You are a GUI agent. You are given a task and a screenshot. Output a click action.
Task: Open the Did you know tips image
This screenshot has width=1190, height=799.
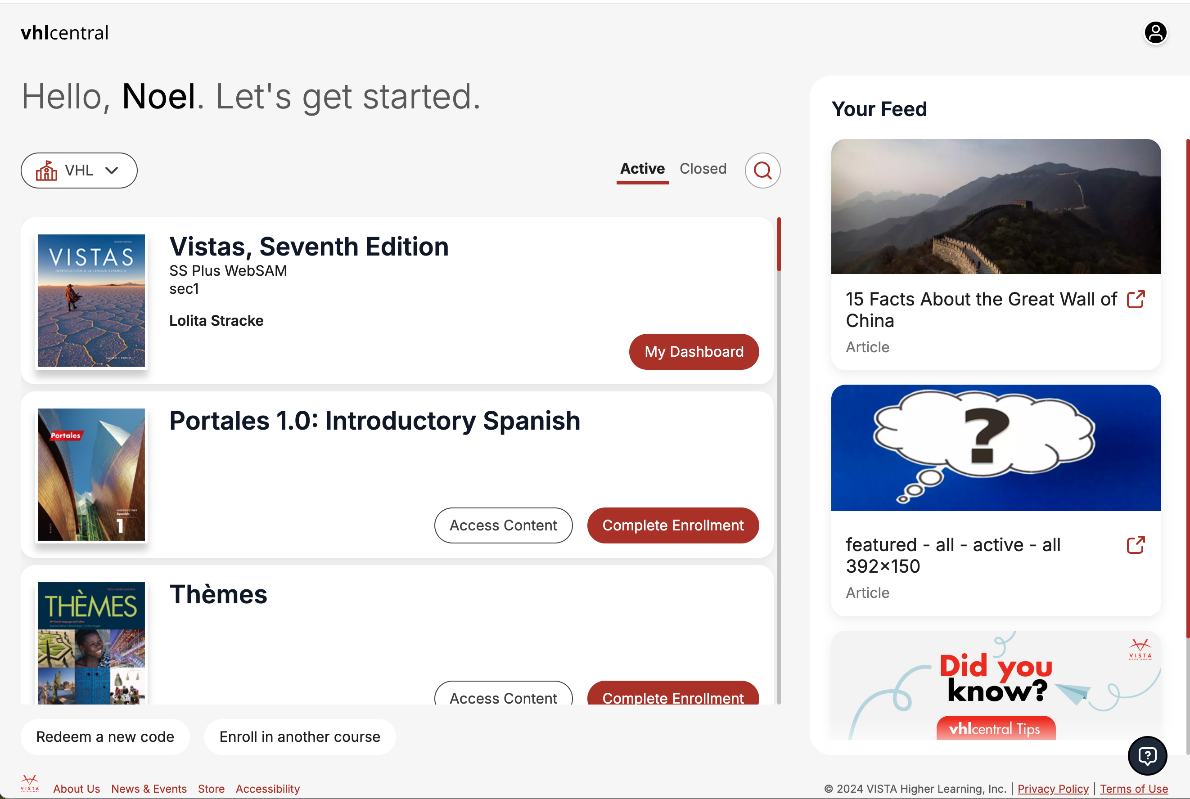995,685
